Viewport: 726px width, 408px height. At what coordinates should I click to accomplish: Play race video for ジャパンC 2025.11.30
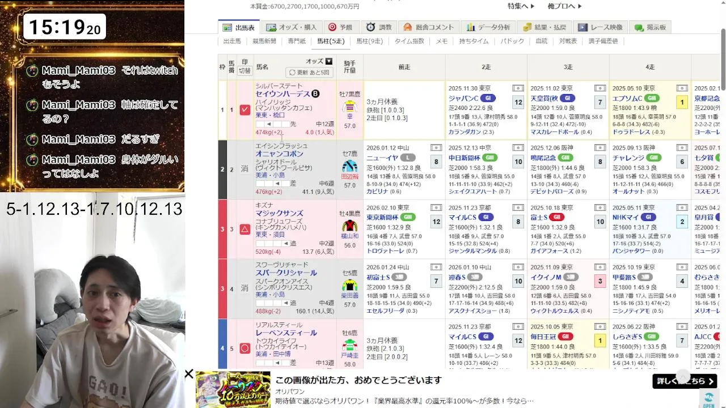[x=518, y=88]
